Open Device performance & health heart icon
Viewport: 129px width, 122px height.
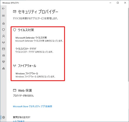tap(4, 62)
